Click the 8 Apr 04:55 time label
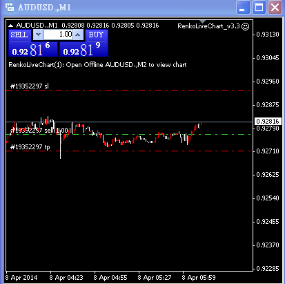 click(x=110, y=278)
